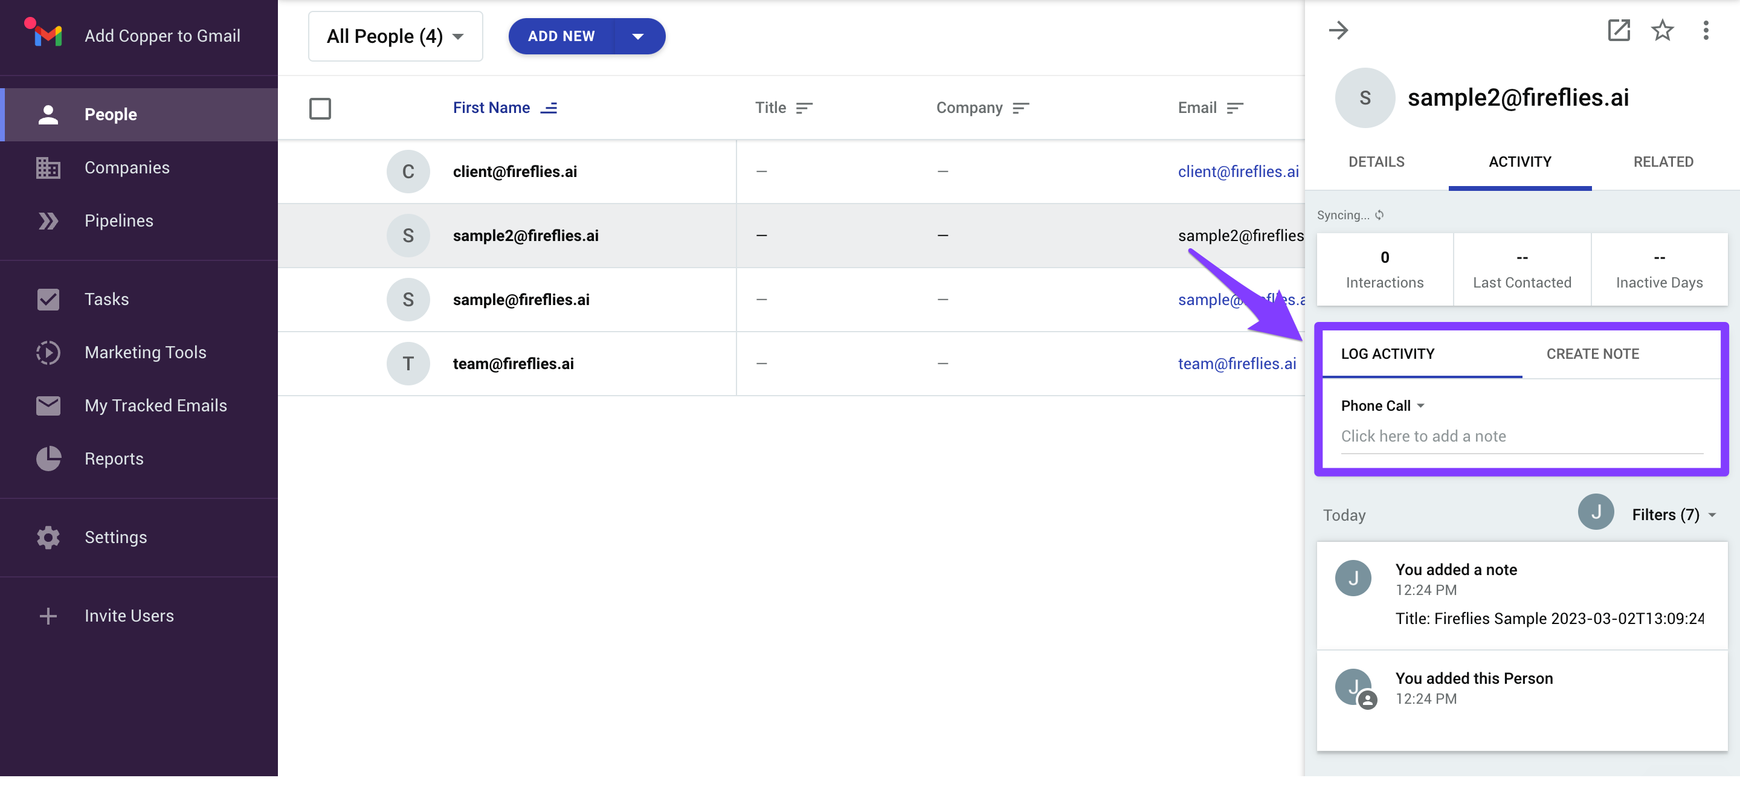Click the Company column sort icon
The height and width of the screenshot is (801, 1740).
pyautogui.click(x=1020, y=108)
